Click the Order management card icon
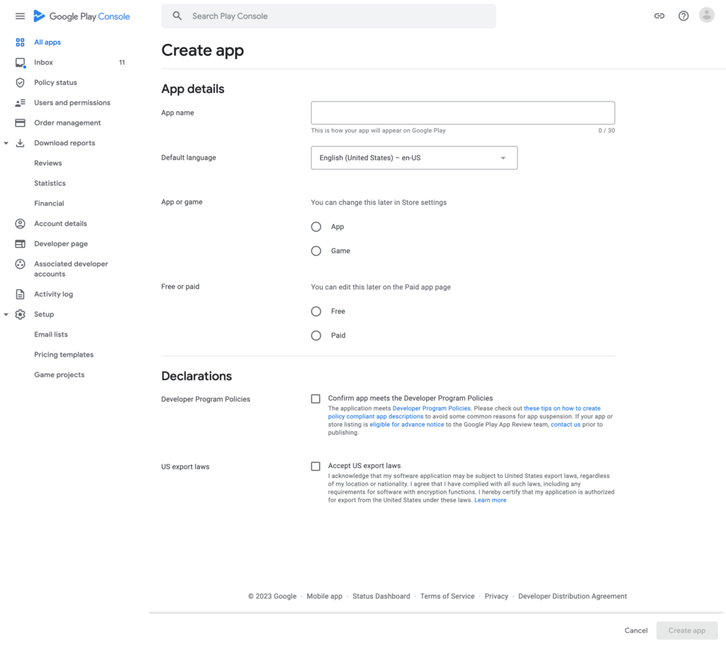This screenshot has height=648, width=726. point(20,123)
